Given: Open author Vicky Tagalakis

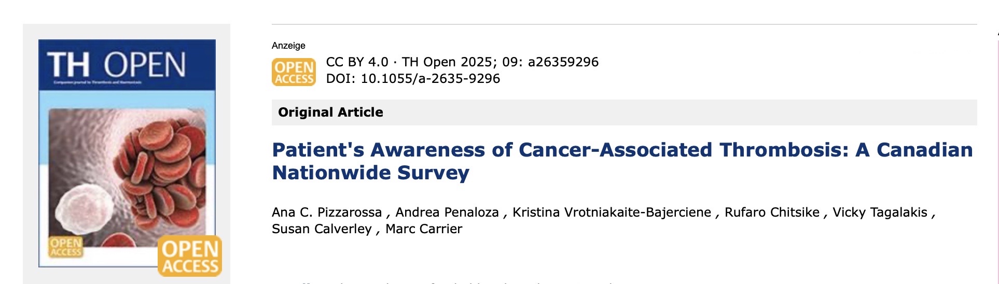Looking at the screenshot, I should (x=880, y=212).
